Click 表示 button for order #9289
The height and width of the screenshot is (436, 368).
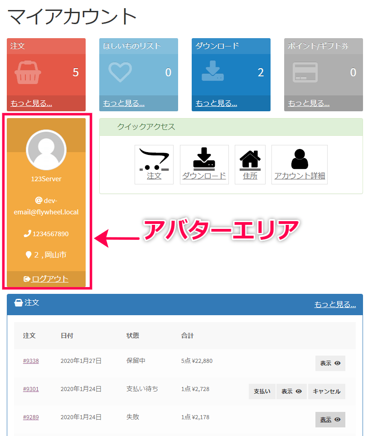coord(330,420)
